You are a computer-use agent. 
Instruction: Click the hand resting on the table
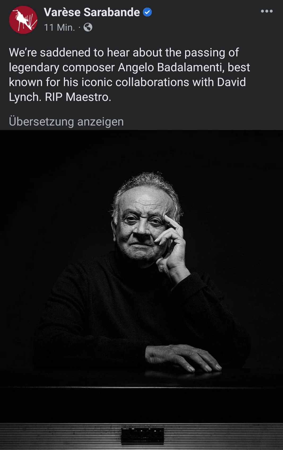point(183,358)
